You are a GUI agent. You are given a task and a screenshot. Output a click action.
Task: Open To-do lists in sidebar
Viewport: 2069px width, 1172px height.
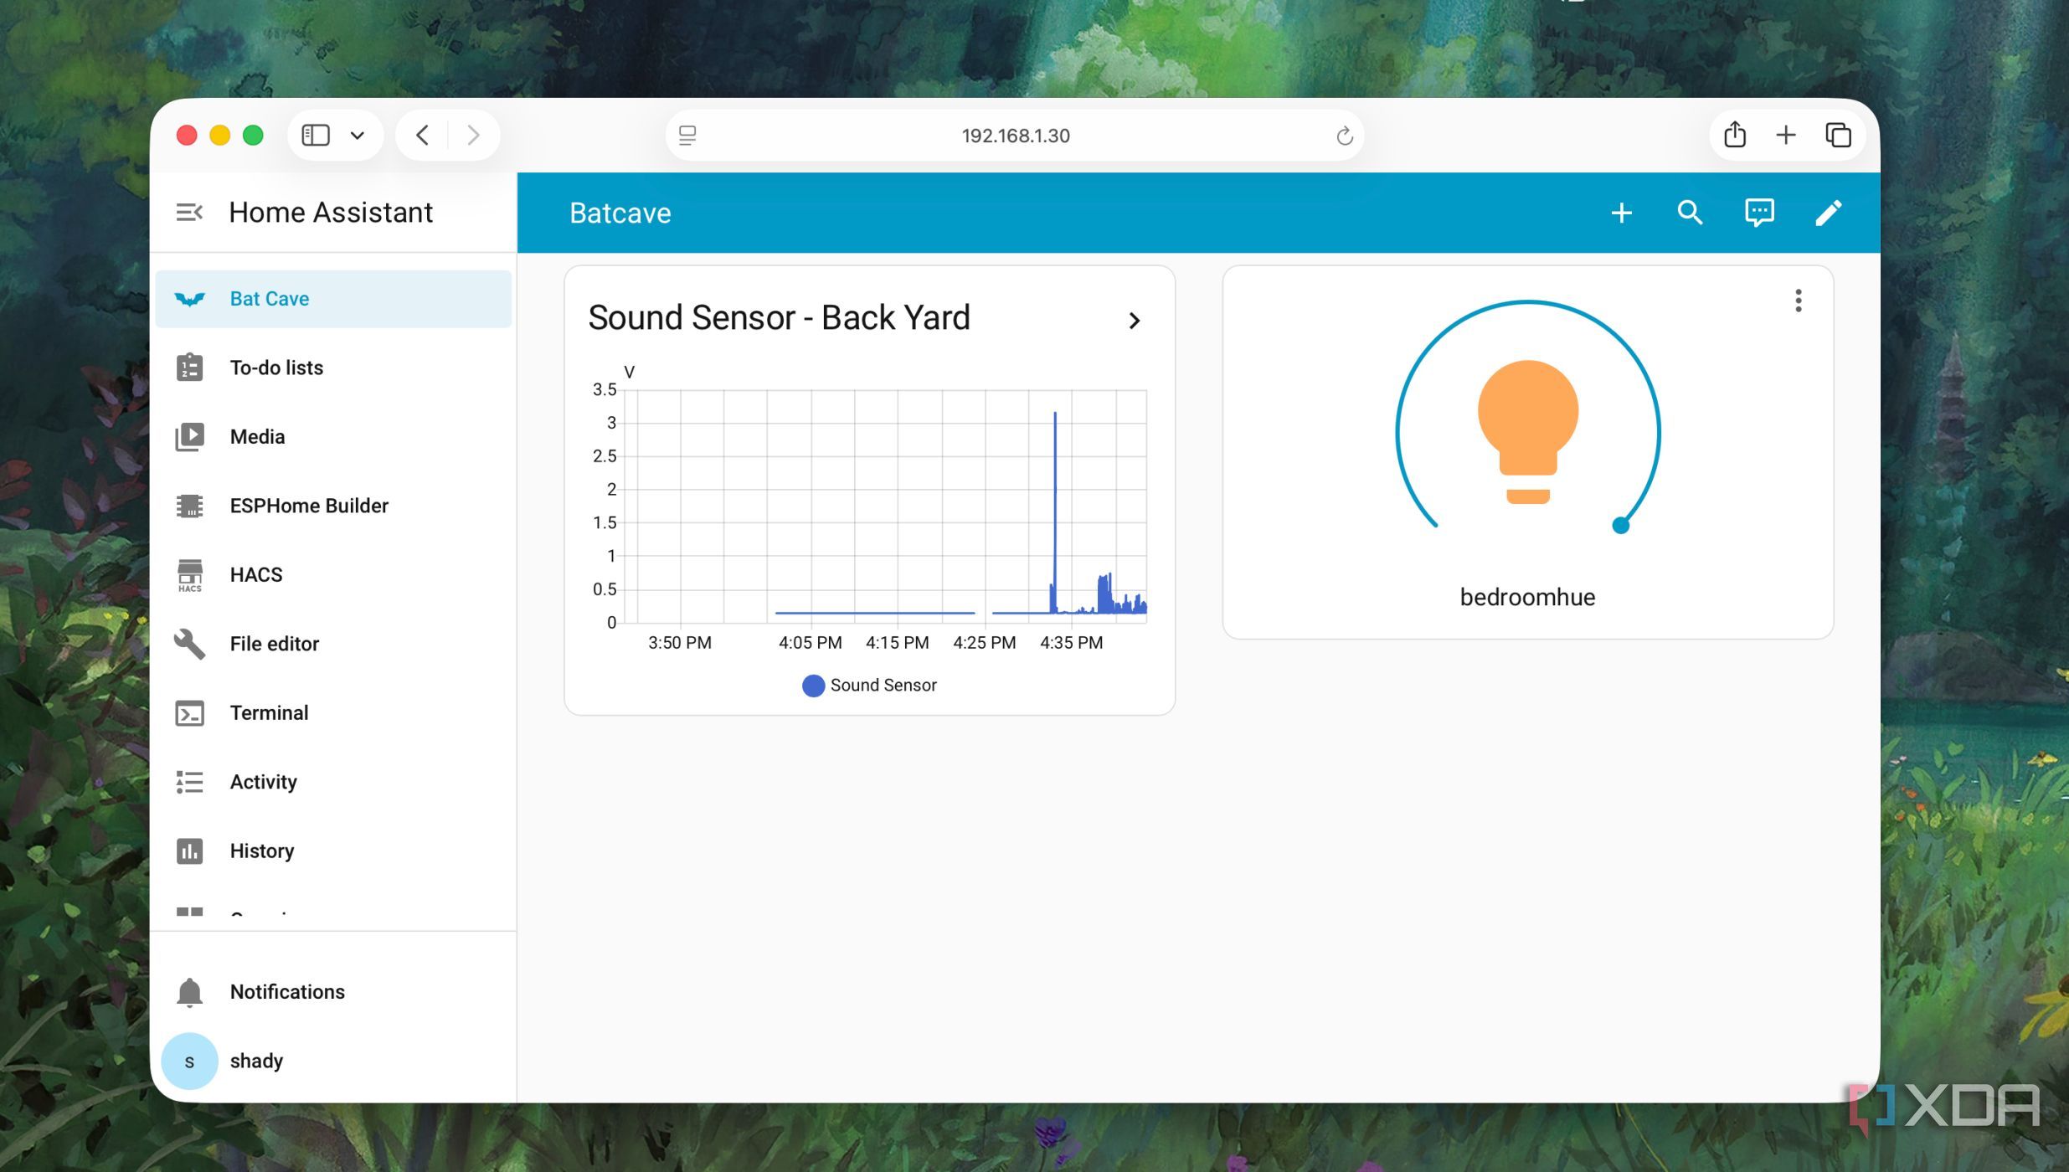[x=333, y=368]
